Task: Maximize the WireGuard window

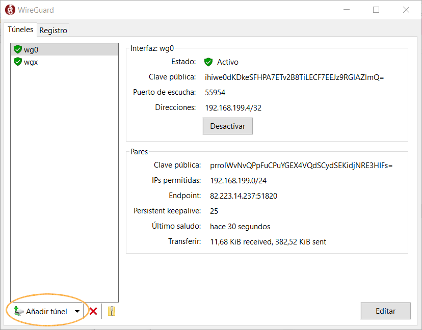Action: pyautogui.click(x=376, y=10)
